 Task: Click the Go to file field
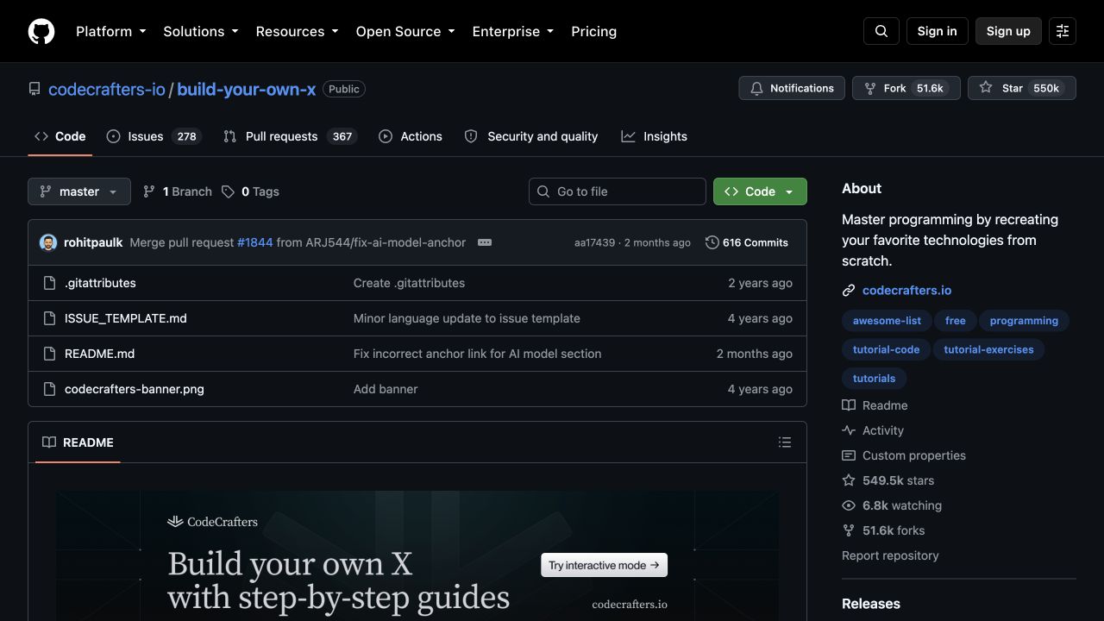point(618,191)
